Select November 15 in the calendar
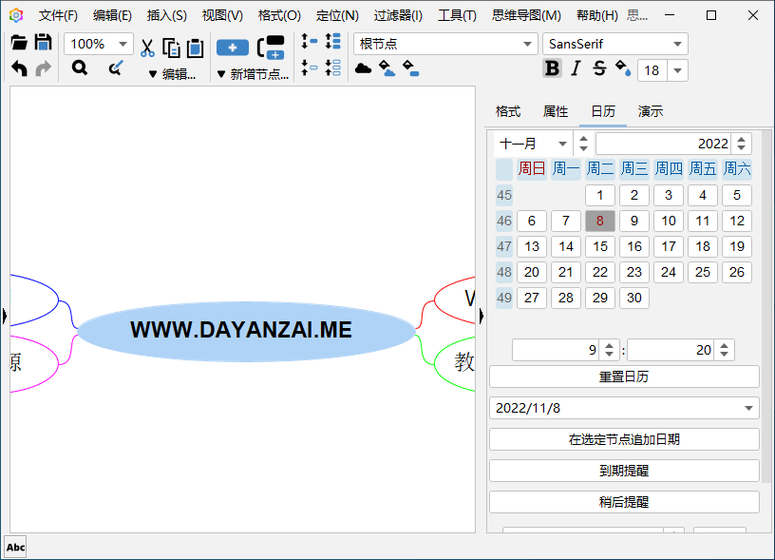 [599, 246]
